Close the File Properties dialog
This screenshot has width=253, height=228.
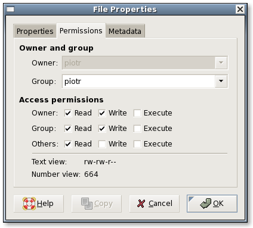point(240,9)
